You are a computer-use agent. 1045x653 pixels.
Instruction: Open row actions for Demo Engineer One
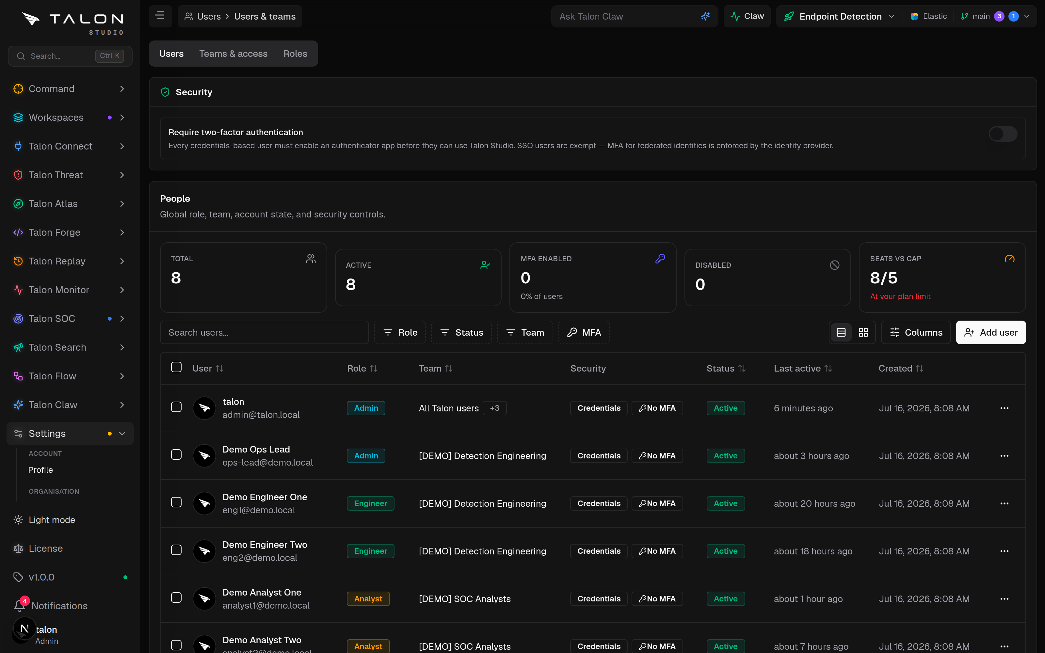click(1004, 503)
